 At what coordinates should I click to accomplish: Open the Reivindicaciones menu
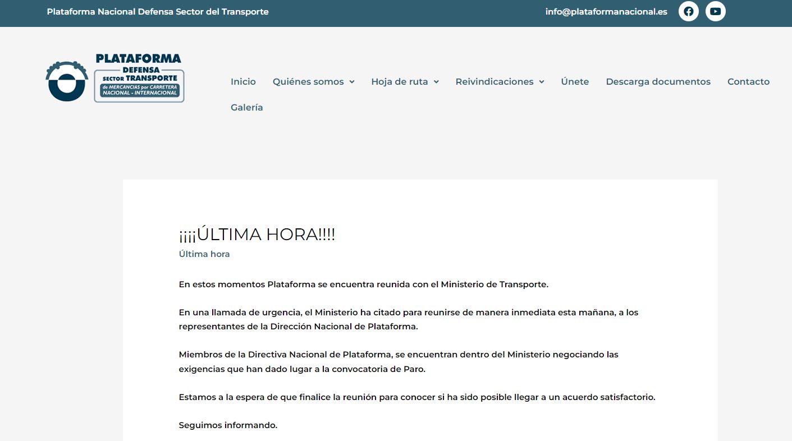495,81
